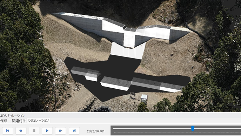Jump to simulation end with skip-forward button

[x=74, y=131]
